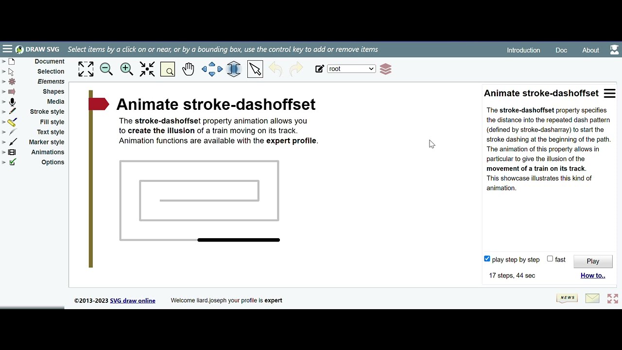Image resolution: width=622 pixels, height=350 pixels.
Task: Open the root layer dropdown
Action: tap(351, 69)
